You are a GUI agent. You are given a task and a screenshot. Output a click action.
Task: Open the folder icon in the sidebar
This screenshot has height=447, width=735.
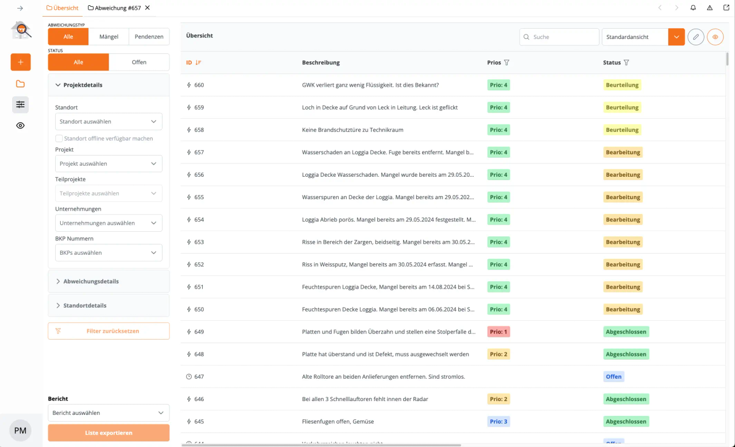21,84
